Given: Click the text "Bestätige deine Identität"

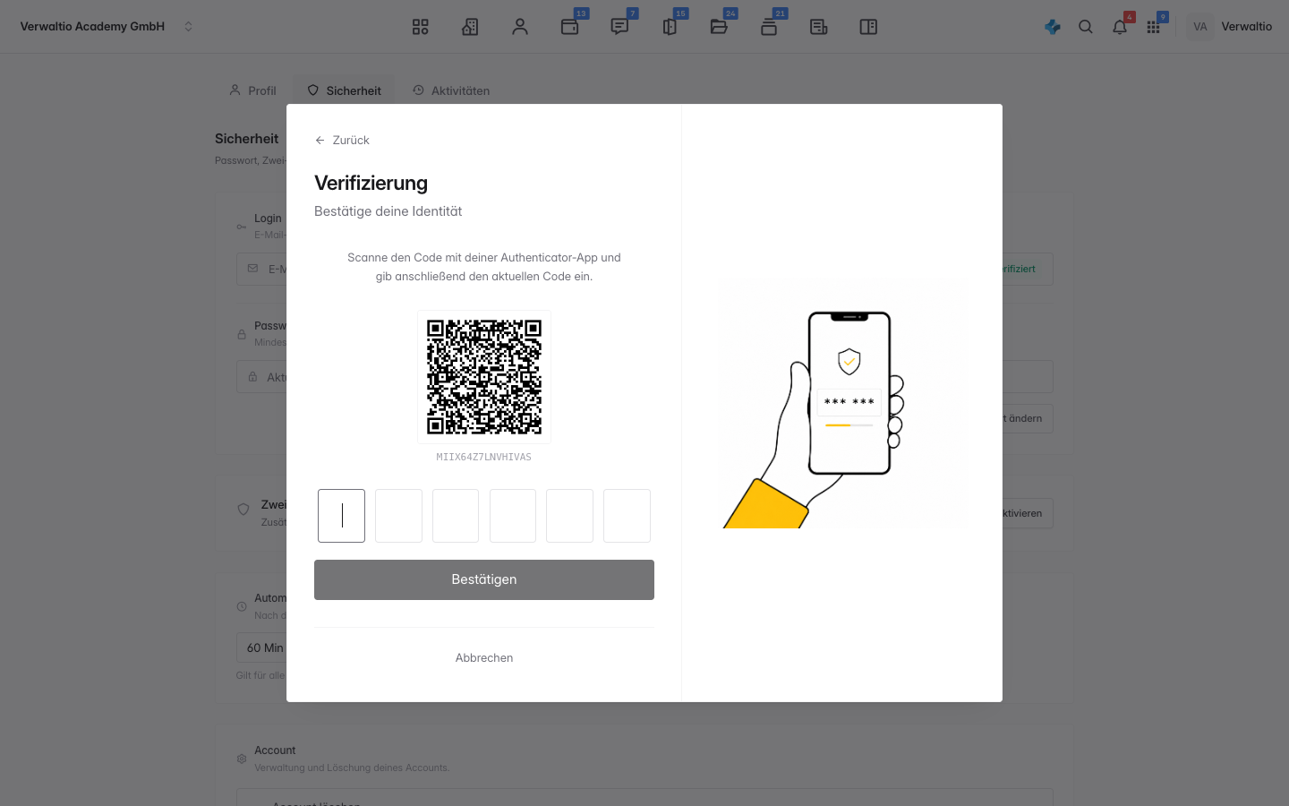Looking at the screenshot, I should 388,211.
